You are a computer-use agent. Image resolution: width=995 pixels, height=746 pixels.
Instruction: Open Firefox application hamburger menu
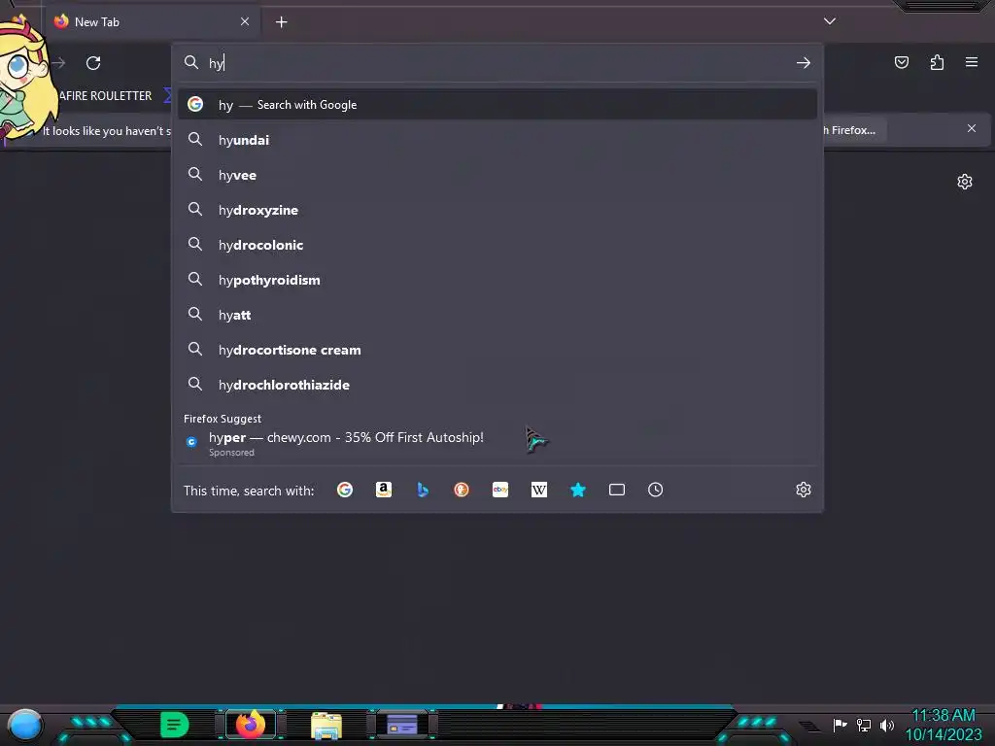[972, 62]
